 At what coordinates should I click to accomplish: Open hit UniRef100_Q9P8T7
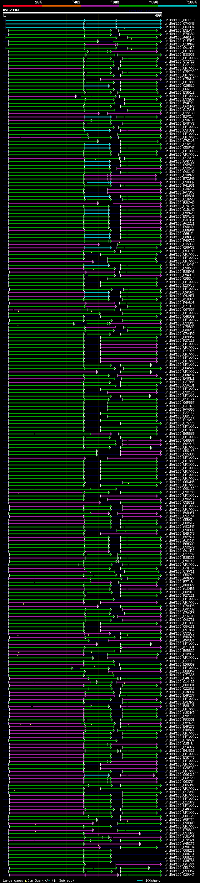tap(179, 165)
